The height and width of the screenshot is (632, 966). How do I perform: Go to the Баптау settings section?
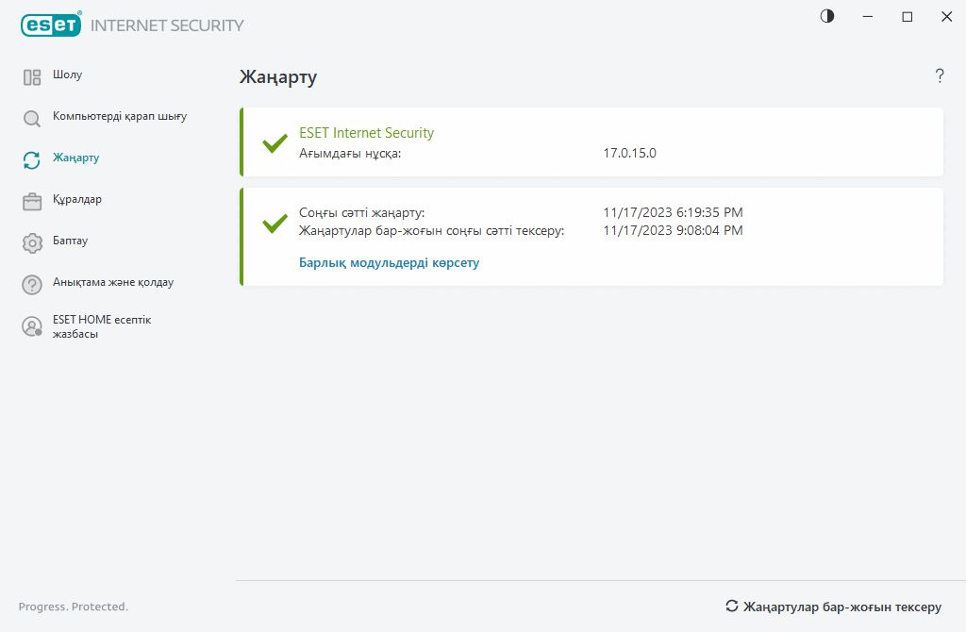(71, 241)
